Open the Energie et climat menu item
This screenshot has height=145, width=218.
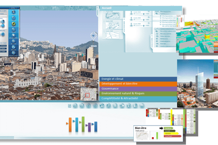138,79
